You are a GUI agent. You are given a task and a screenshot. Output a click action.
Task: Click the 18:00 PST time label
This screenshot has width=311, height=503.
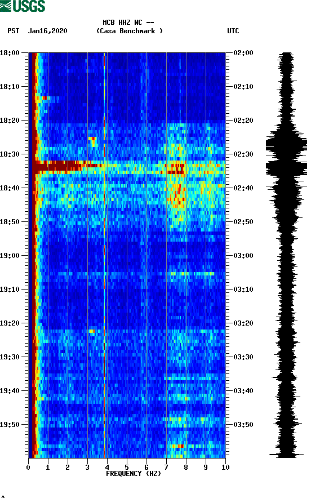tap(10, 52)
